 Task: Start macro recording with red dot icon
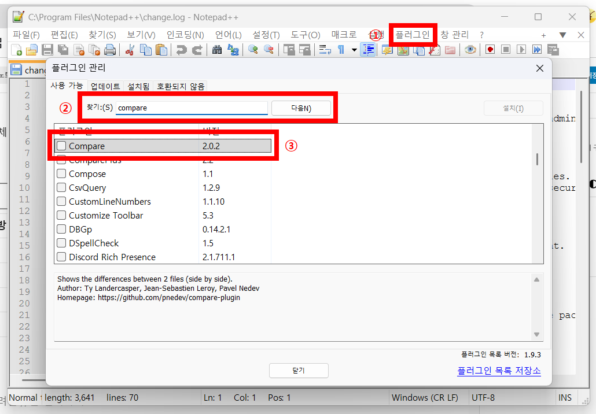click(x=490, y=50)
